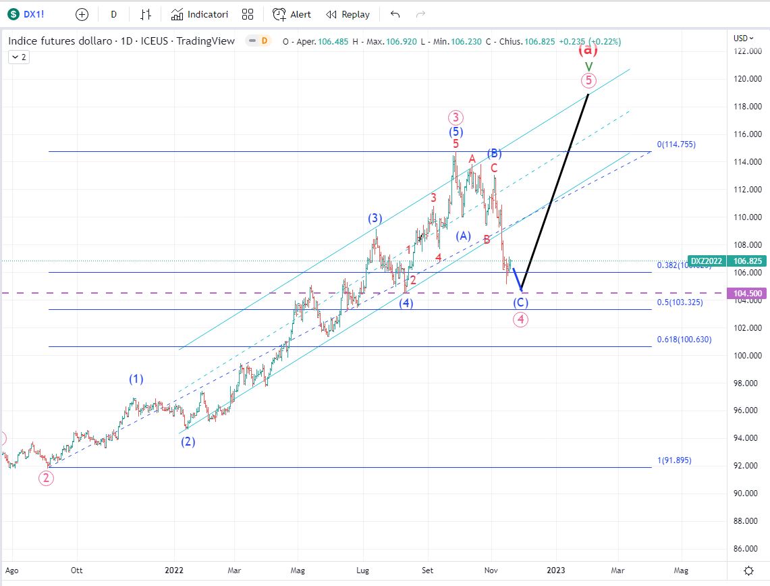Screen dimensions: 770x586
Task: Select the blue (A) wave label
Action: click(x=463, y=236)
